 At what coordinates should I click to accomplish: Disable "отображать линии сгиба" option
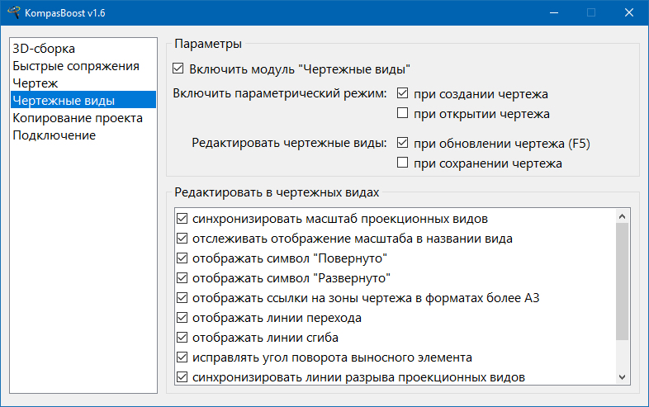tap(182, 338)
